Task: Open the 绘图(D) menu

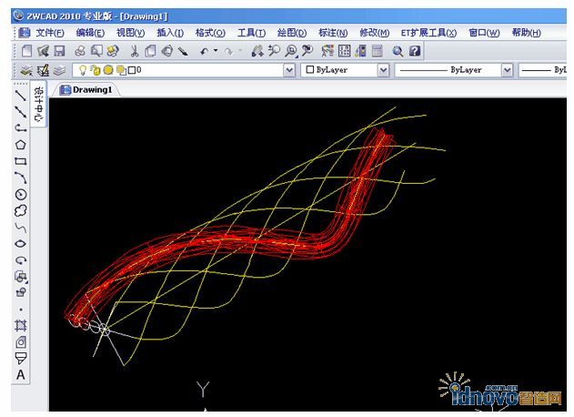Action: tap(292, 33)
